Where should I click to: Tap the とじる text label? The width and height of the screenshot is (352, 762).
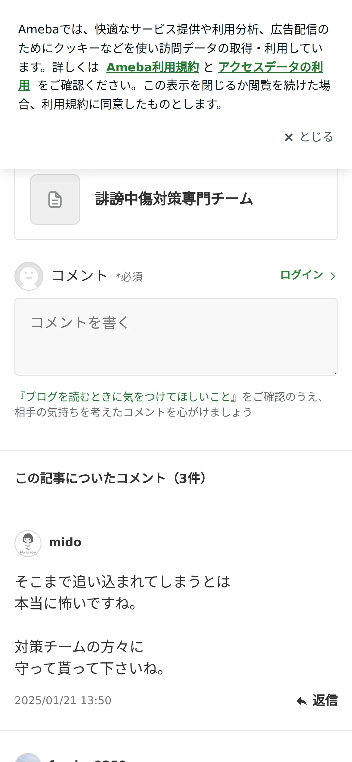pos(316,137)
